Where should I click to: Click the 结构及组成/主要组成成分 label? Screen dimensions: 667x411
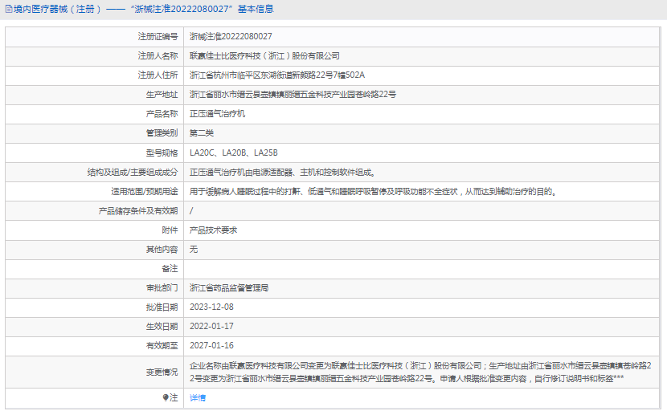pyautogui.click(x=133, y=172)
